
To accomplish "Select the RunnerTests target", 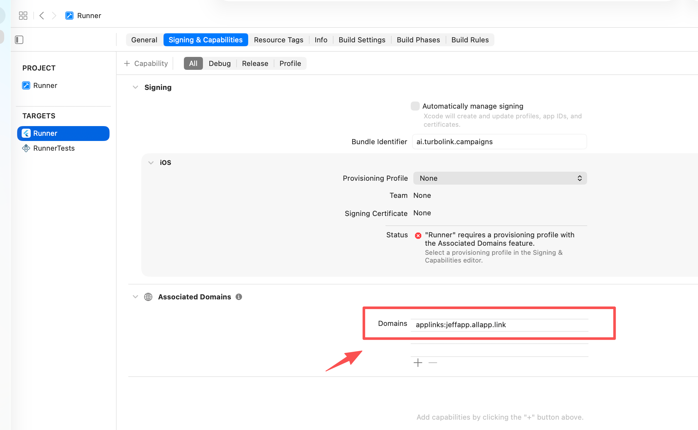I will (54, 148).
